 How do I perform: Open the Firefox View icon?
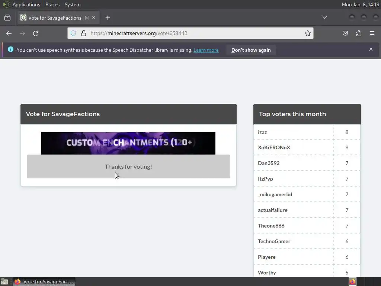pyautogui.click(x=7, y=18)
